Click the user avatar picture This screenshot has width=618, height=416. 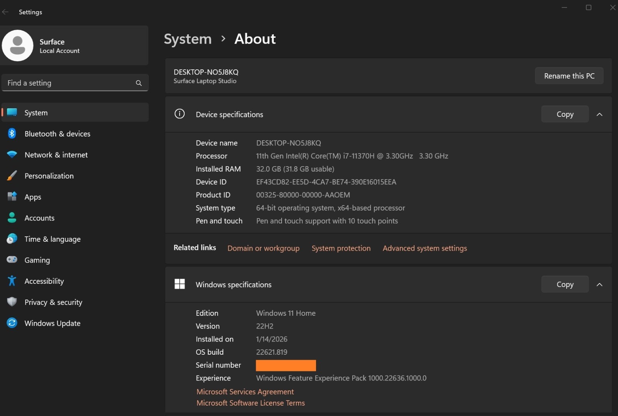pyautogui.click(x=18, y=45)
